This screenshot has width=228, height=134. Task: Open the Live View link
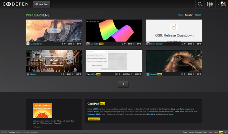tap(151, 114)
